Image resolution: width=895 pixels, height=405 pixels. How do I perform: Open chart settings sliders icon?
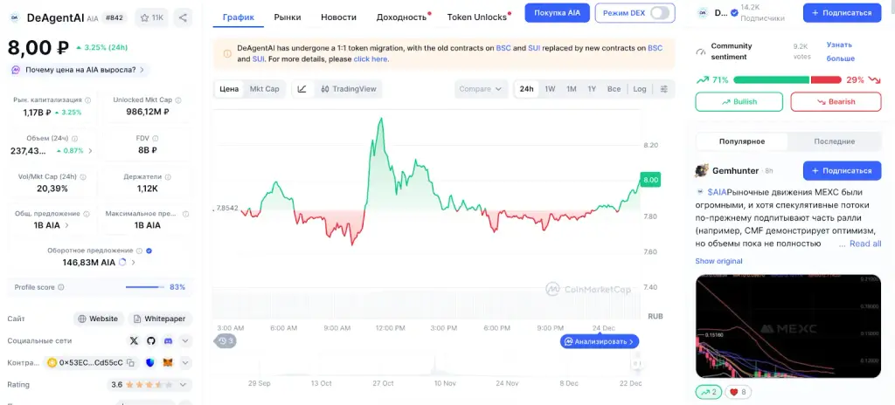664,89
